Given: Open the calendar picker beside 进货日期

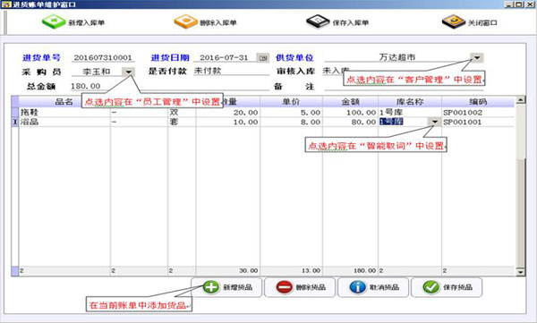Looking at the screenshot, I should click(x=263, y=57).
